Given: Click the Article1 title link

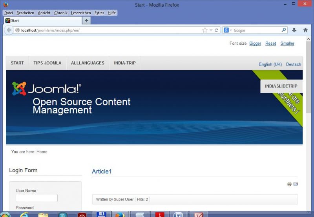Looking at the screenshot, I should pyautogui.click(x=102, y=171).
